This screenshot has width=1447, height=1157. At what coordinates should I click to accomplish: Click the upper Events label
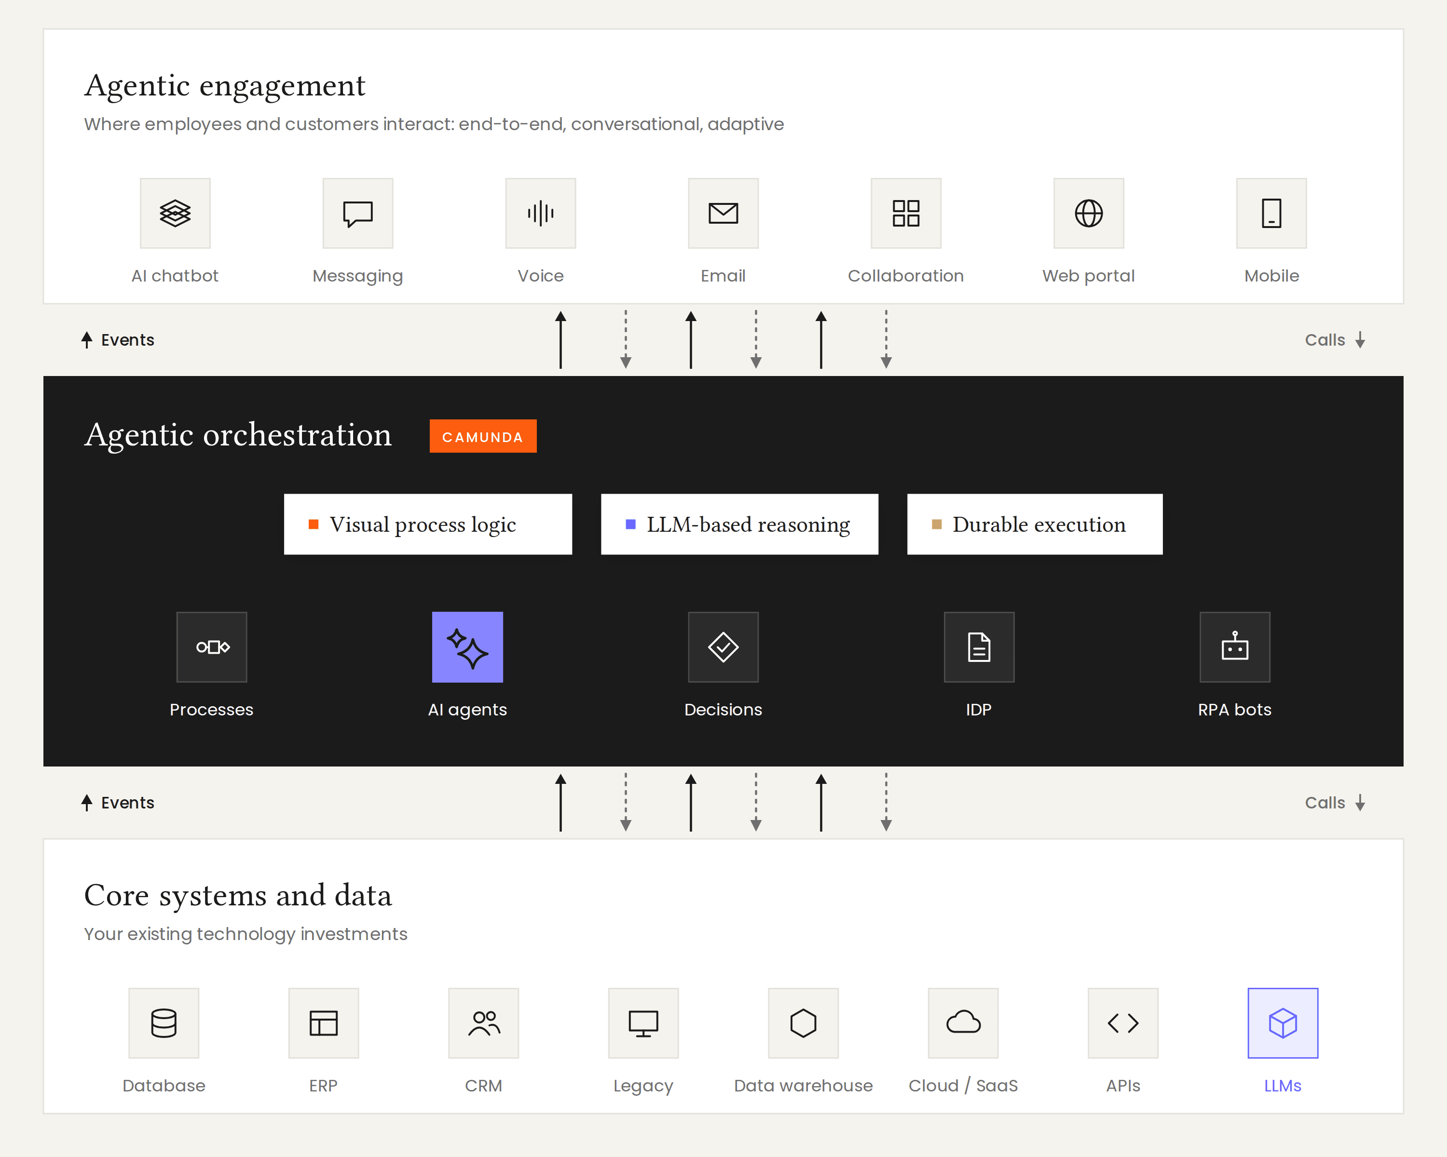127,340
